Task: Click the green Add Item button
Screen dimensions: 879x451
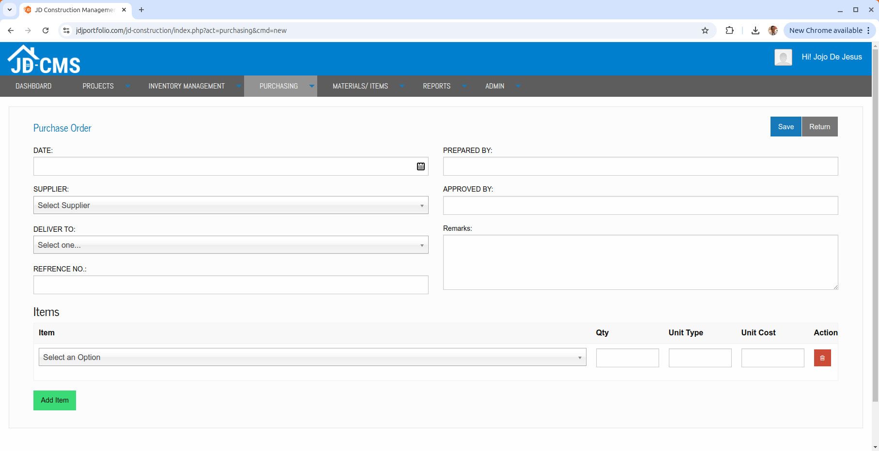Action: [x=55, y=400]
